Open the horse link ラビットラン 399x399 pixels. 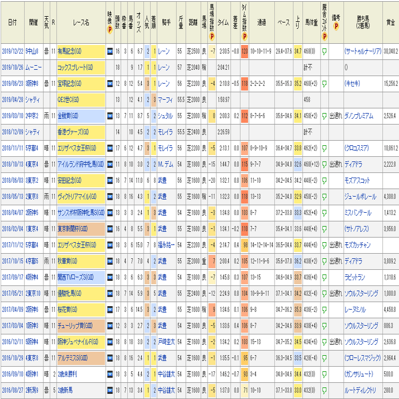click(x=355, y=277)
